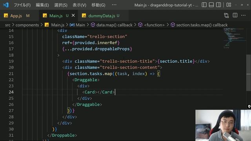Click the JS file icon on dummyData.js tab
This screenshot has width=251, height=141.
[x=84, y=16]
